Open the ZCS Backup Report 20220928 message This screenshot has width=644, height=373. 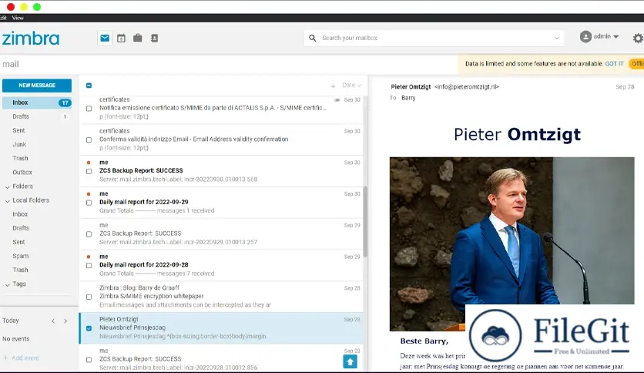click(x=222, y=359)
